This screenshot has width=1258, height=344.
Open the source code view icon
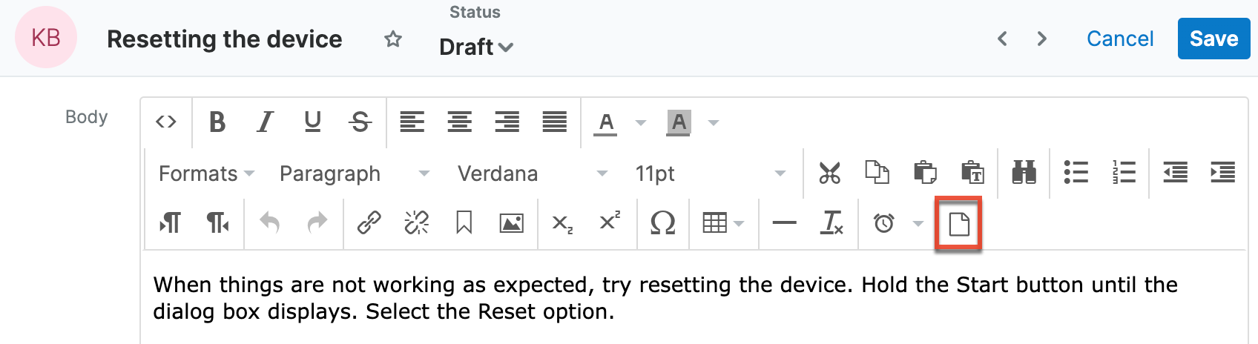click(x=166, y=122)
